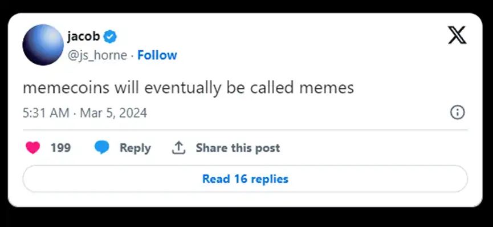Click the word memes ending the tweet
Screen dimensions: 493x227
[x=327, y=88]
